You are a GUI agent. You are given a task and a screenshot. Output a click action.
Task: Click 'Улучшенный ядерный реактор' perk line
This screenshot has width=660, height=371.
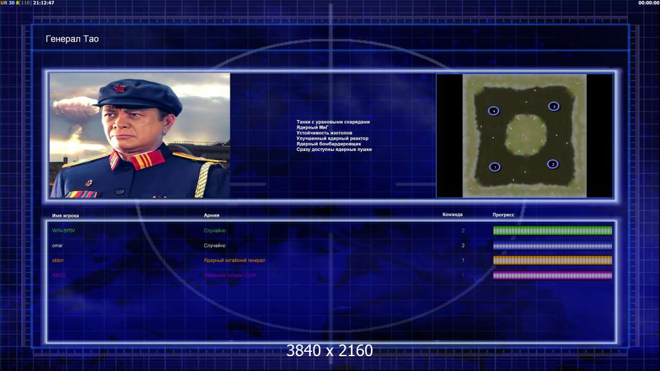pyautogui.click(x=332, y=139)
